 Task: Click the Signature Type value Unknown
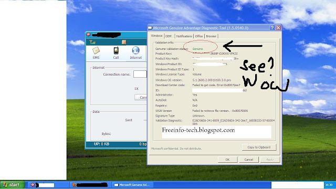198,115
